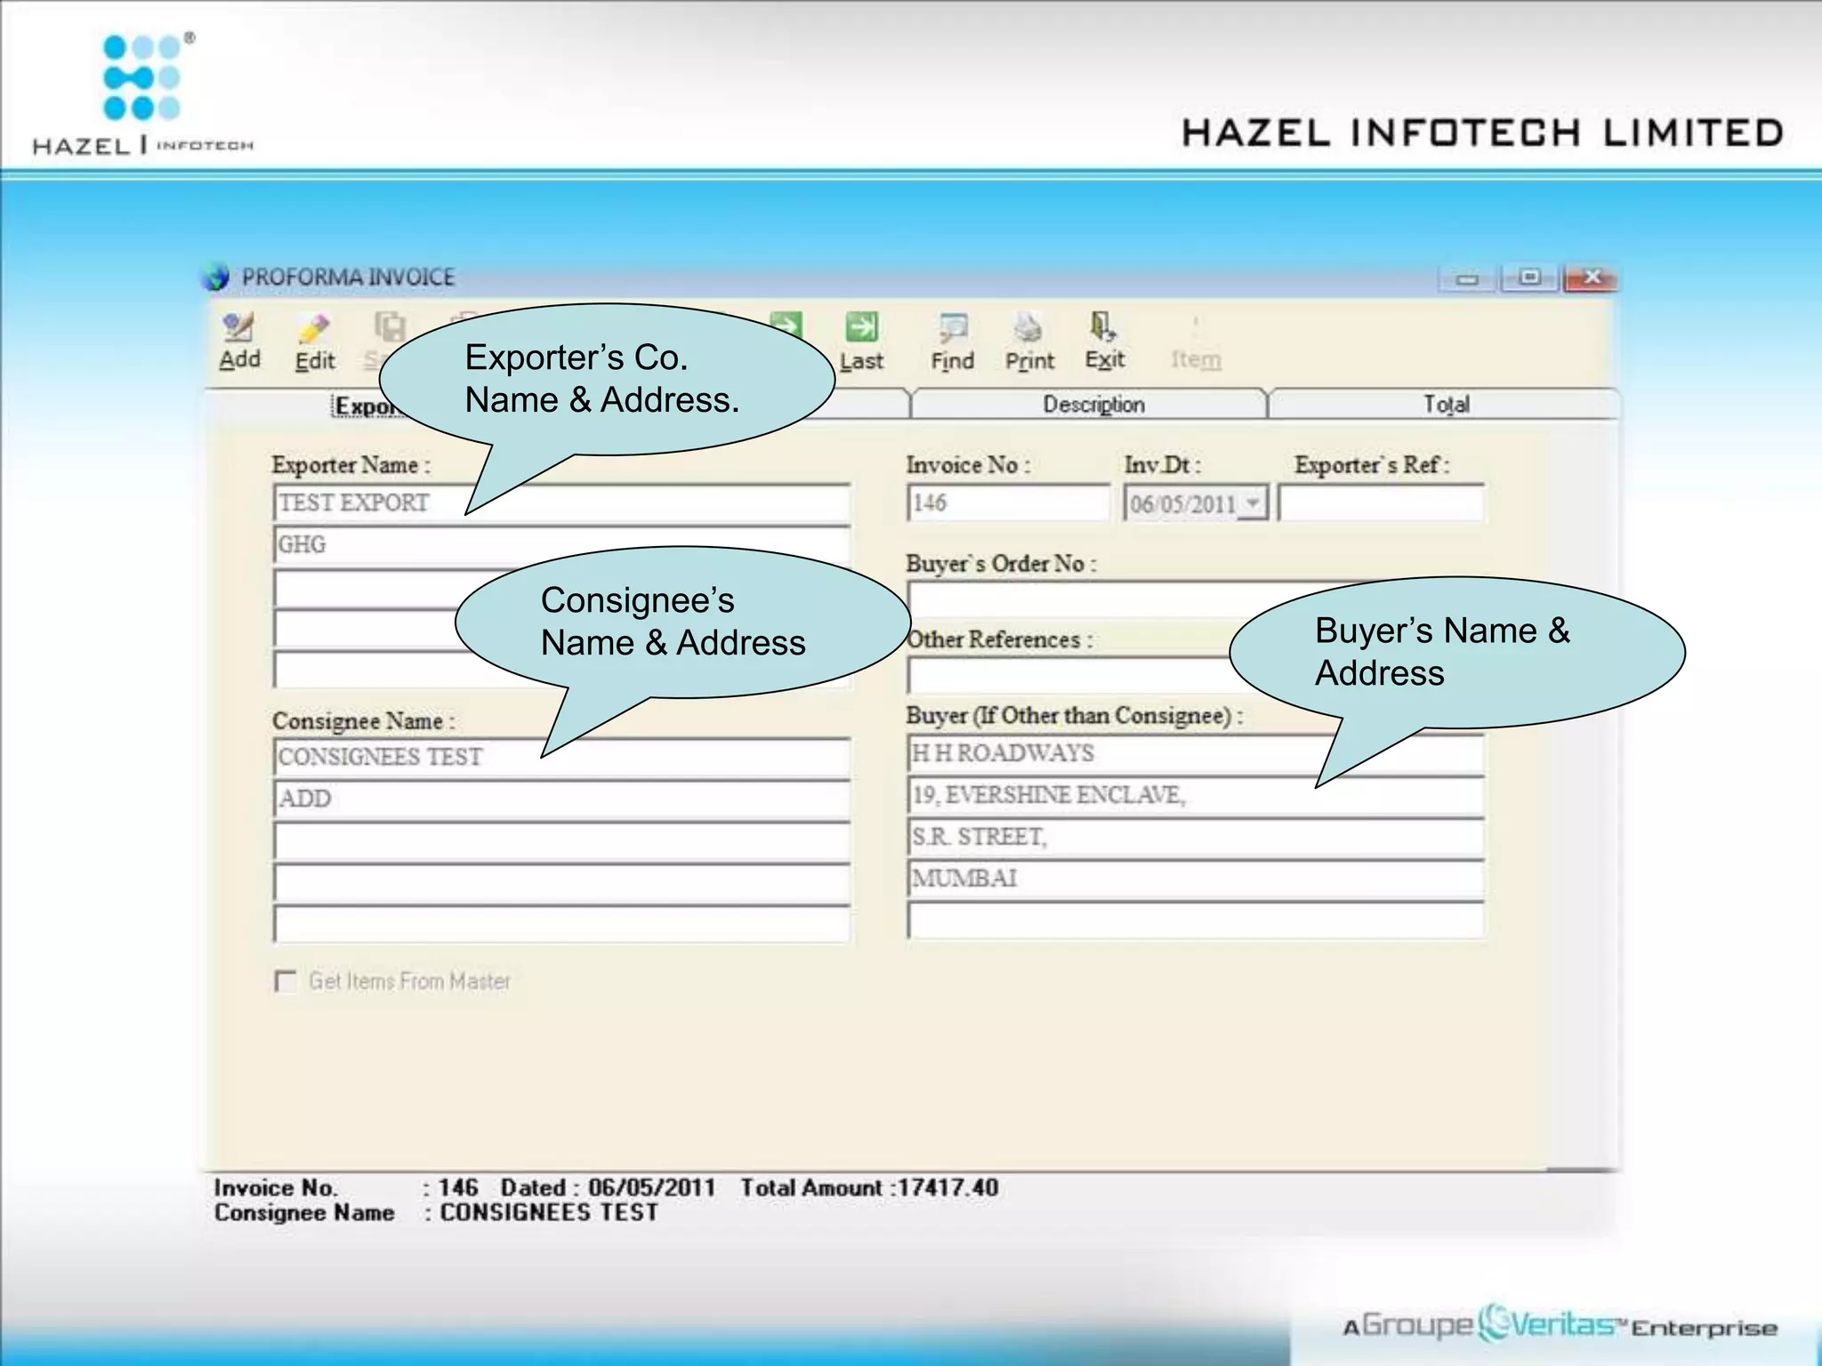Viewport: 1822px width, 1366px height.
Task: Exit the Proforma Invoice form
Action: coord(1104,341)
